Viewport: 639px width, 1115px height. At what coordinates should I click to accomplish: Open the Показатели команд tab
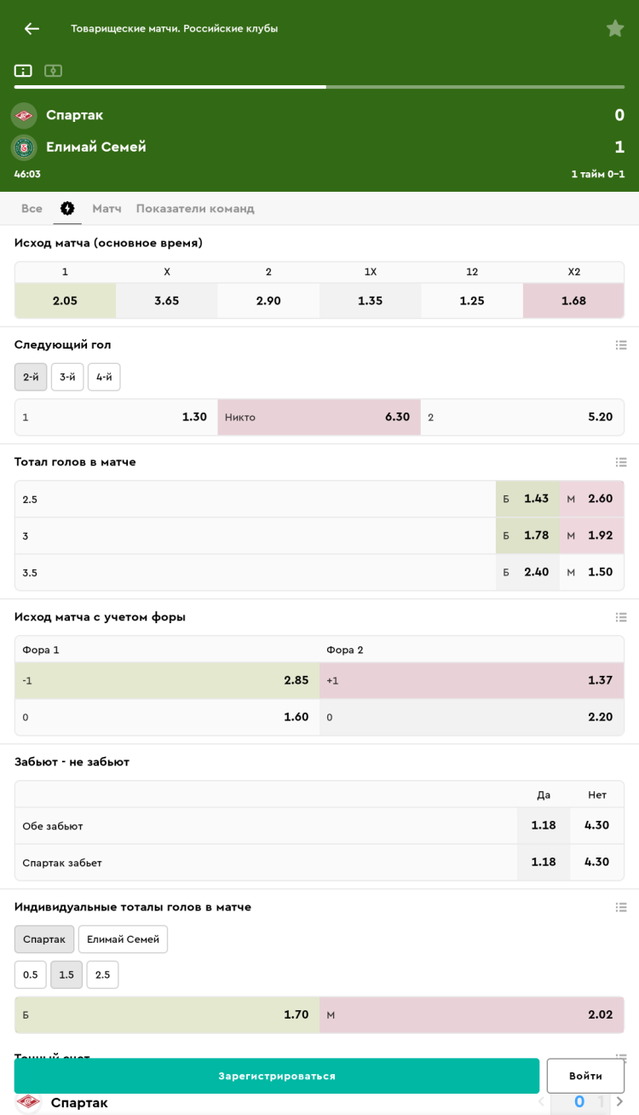[195, 209]
